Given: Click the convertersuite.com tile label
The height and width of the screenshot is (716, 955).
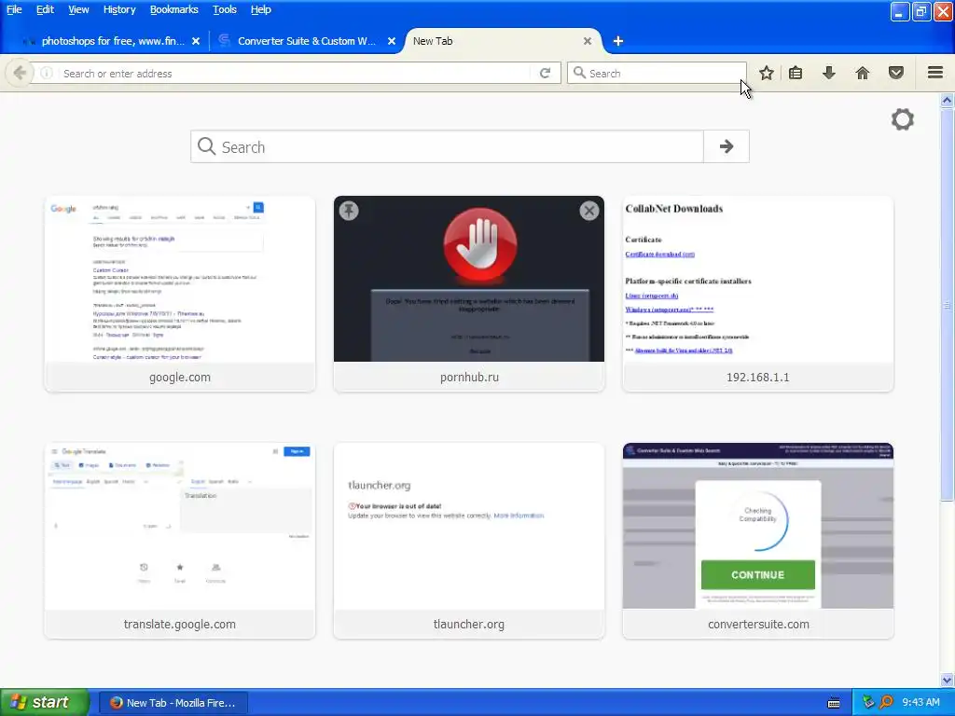Looking at the screenshot, I should [758, 624].
